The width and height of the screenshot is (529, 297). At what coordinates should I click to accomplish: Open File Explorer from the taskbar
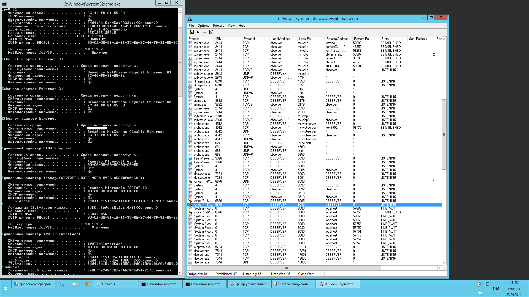[x=75, y=284]
